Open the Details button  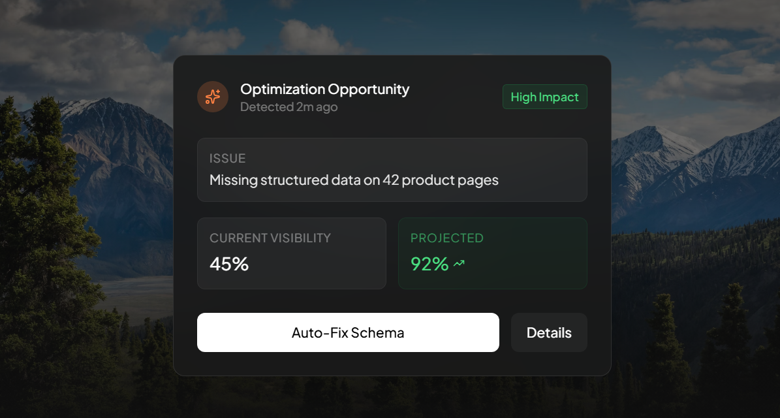point(549,332)
